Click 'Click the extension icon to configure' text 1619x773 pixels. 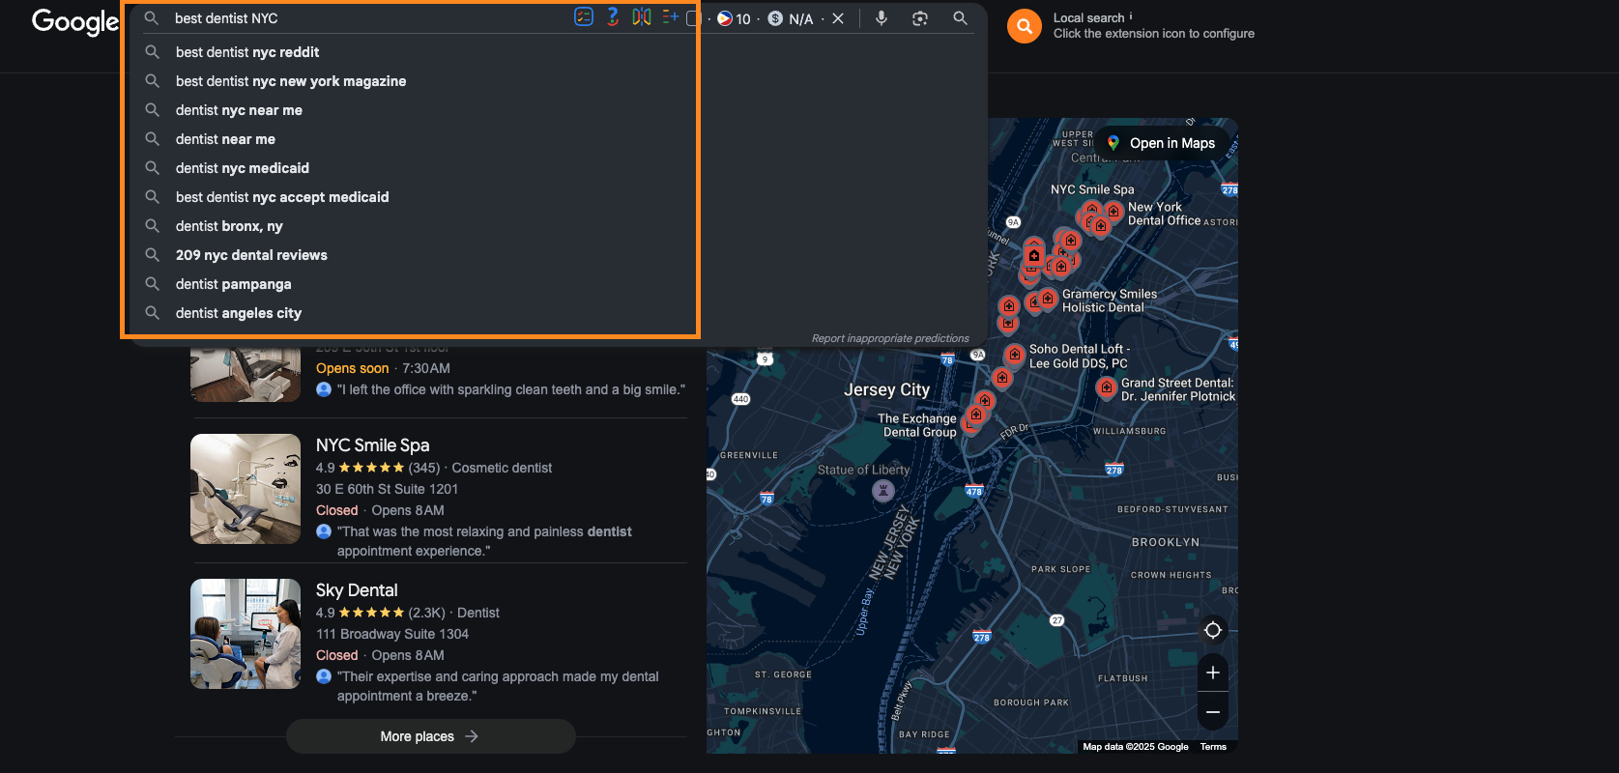[x=1154, y=34]
